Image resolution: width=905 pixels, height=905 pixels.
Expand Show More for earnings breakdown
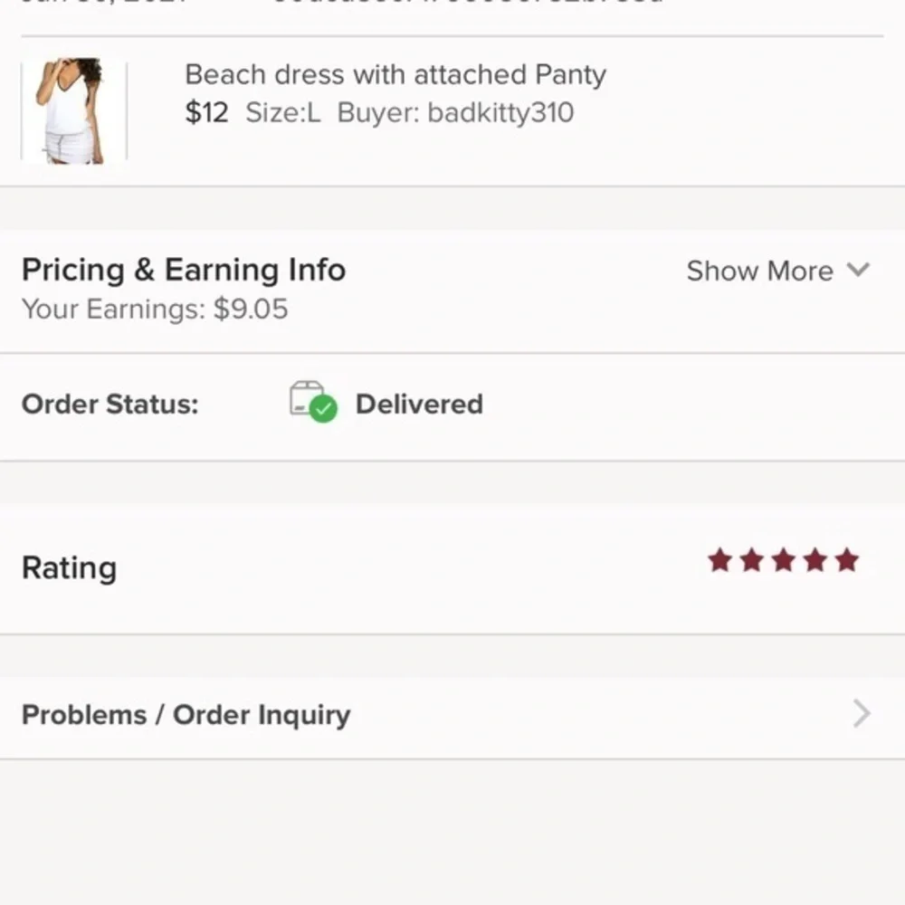pyautogui.click(x=760, y=271)
